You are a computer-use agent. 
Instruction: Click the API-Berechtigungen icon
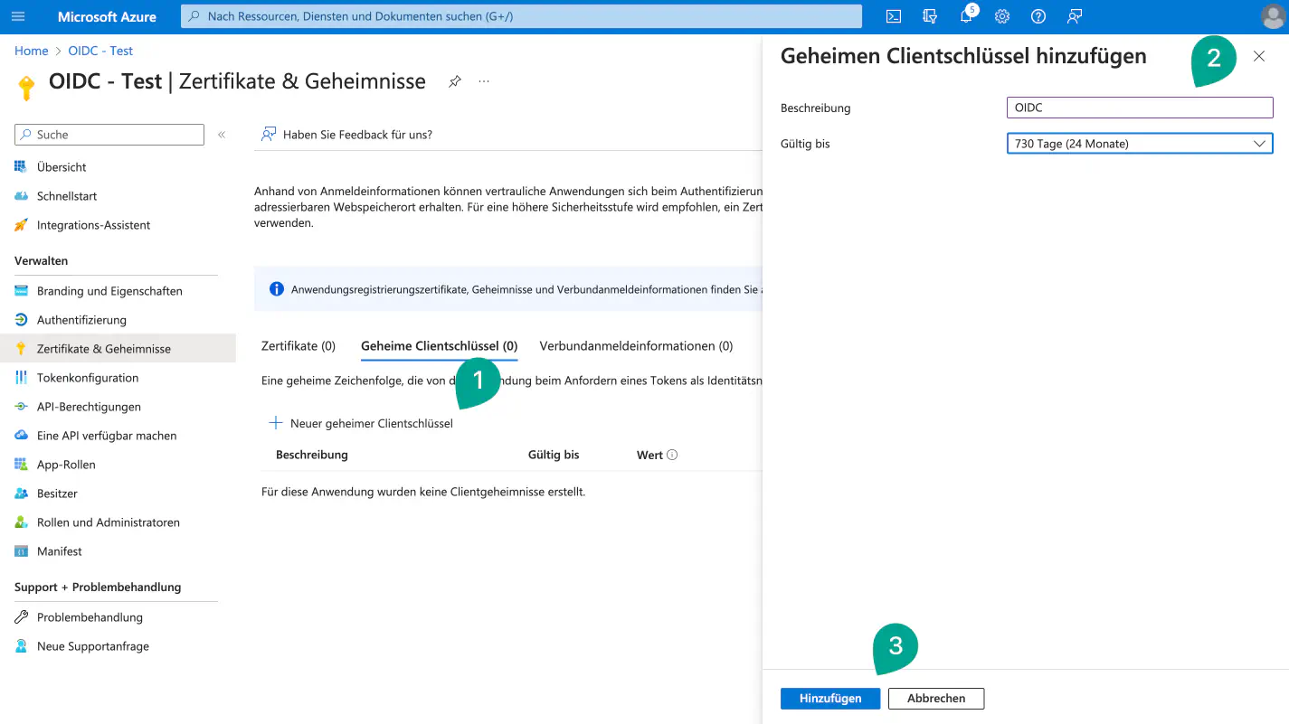[21, 407]
